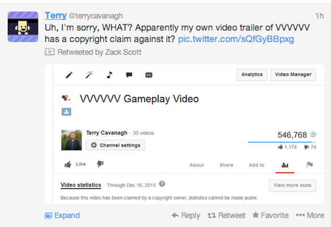This screenshot has width=331, height=227.
Task: Click the pencil edit video icon
Action: tap(69, 75)
